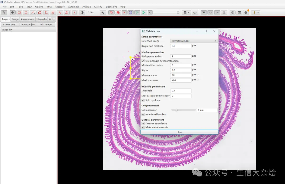Click the Add images button
This screenshot has height=184, width=285.
pos(46,24)
